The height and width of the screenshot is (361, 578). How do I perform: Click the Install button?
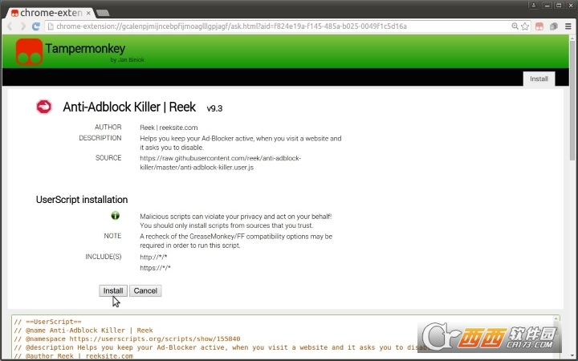[x=113, y=290]
